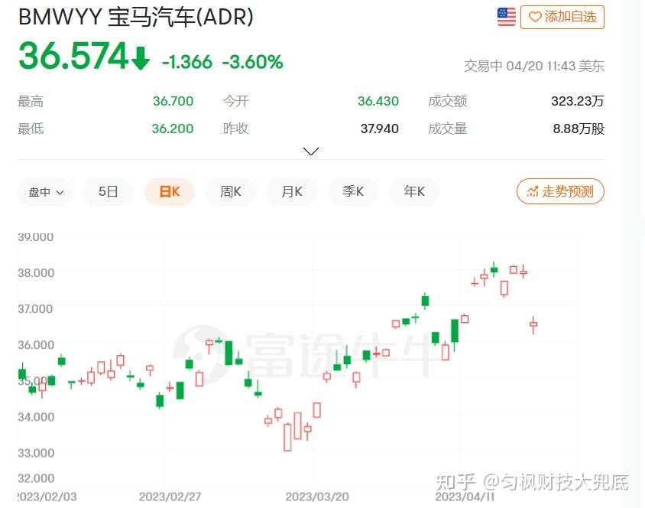Click the chevron arrow inside 盘中 selector
Screen dimensions: 645x508
pos(60,193)
